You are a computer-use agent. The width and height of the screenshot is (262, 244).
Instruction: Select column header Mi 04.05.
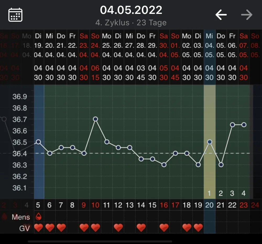pos(210,45)
